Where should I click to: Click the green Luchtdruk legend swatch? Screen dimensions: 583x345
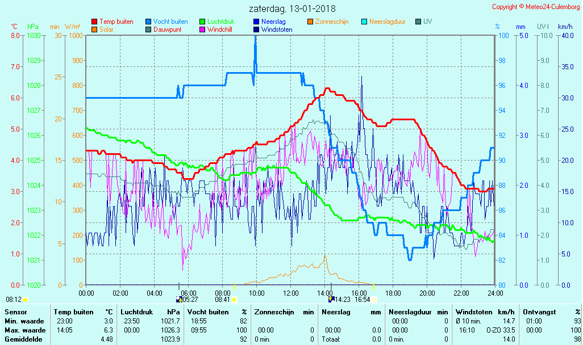click(x=202, y=22)
